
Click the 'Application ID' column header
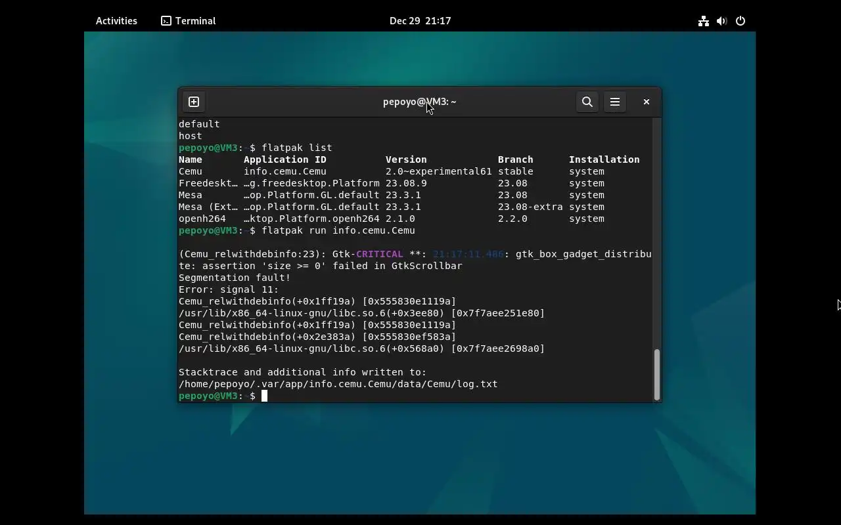point(285,159)
